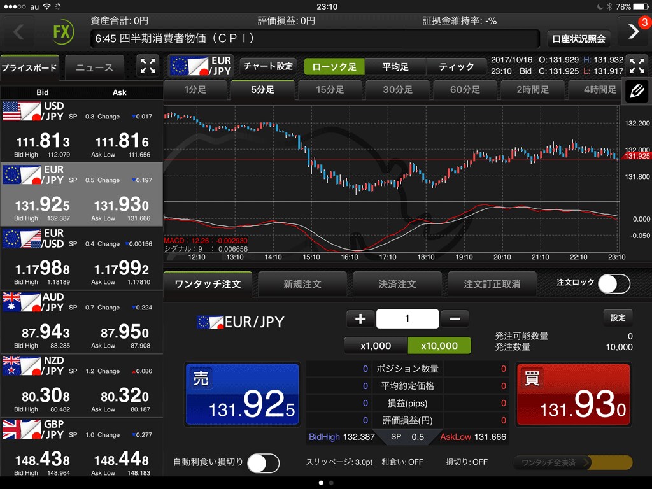
Task: Open the プライスボード tab
Action: point(29,67)
